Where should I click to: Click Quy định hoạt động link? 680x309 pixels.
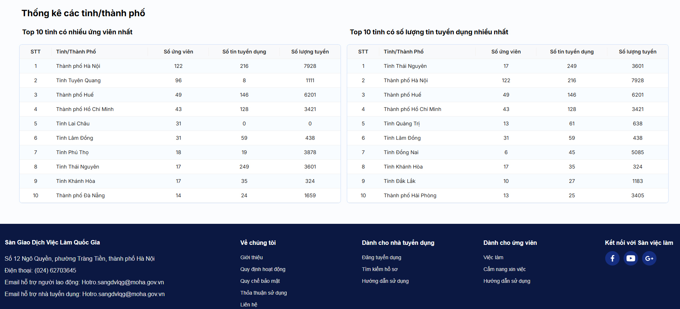pos(263,269)
